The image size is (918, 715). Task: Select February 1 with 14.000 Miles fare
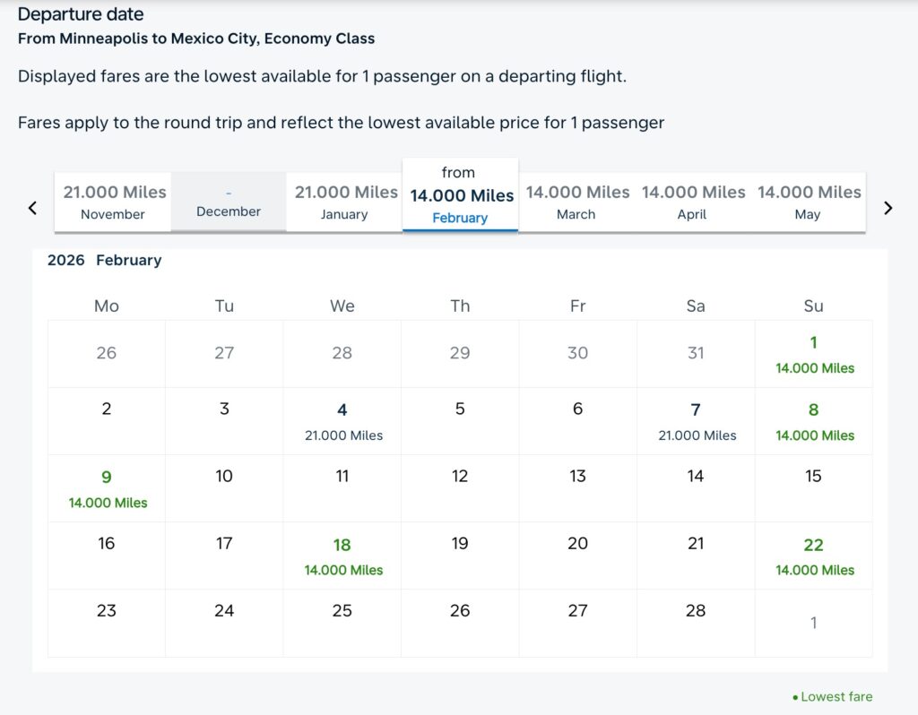tap(813, 355)
